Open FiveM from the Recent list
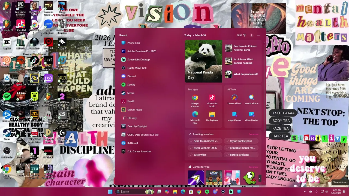 coord(149,101)
